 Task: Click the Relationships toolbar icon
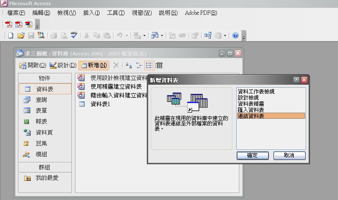click(x=208, y=35)
